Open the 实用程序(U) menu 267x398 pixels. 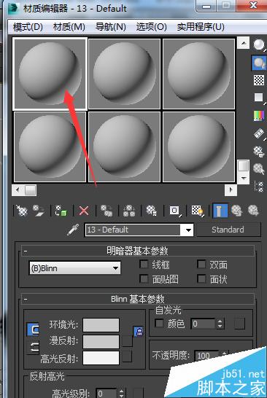[x=201, y=27]
